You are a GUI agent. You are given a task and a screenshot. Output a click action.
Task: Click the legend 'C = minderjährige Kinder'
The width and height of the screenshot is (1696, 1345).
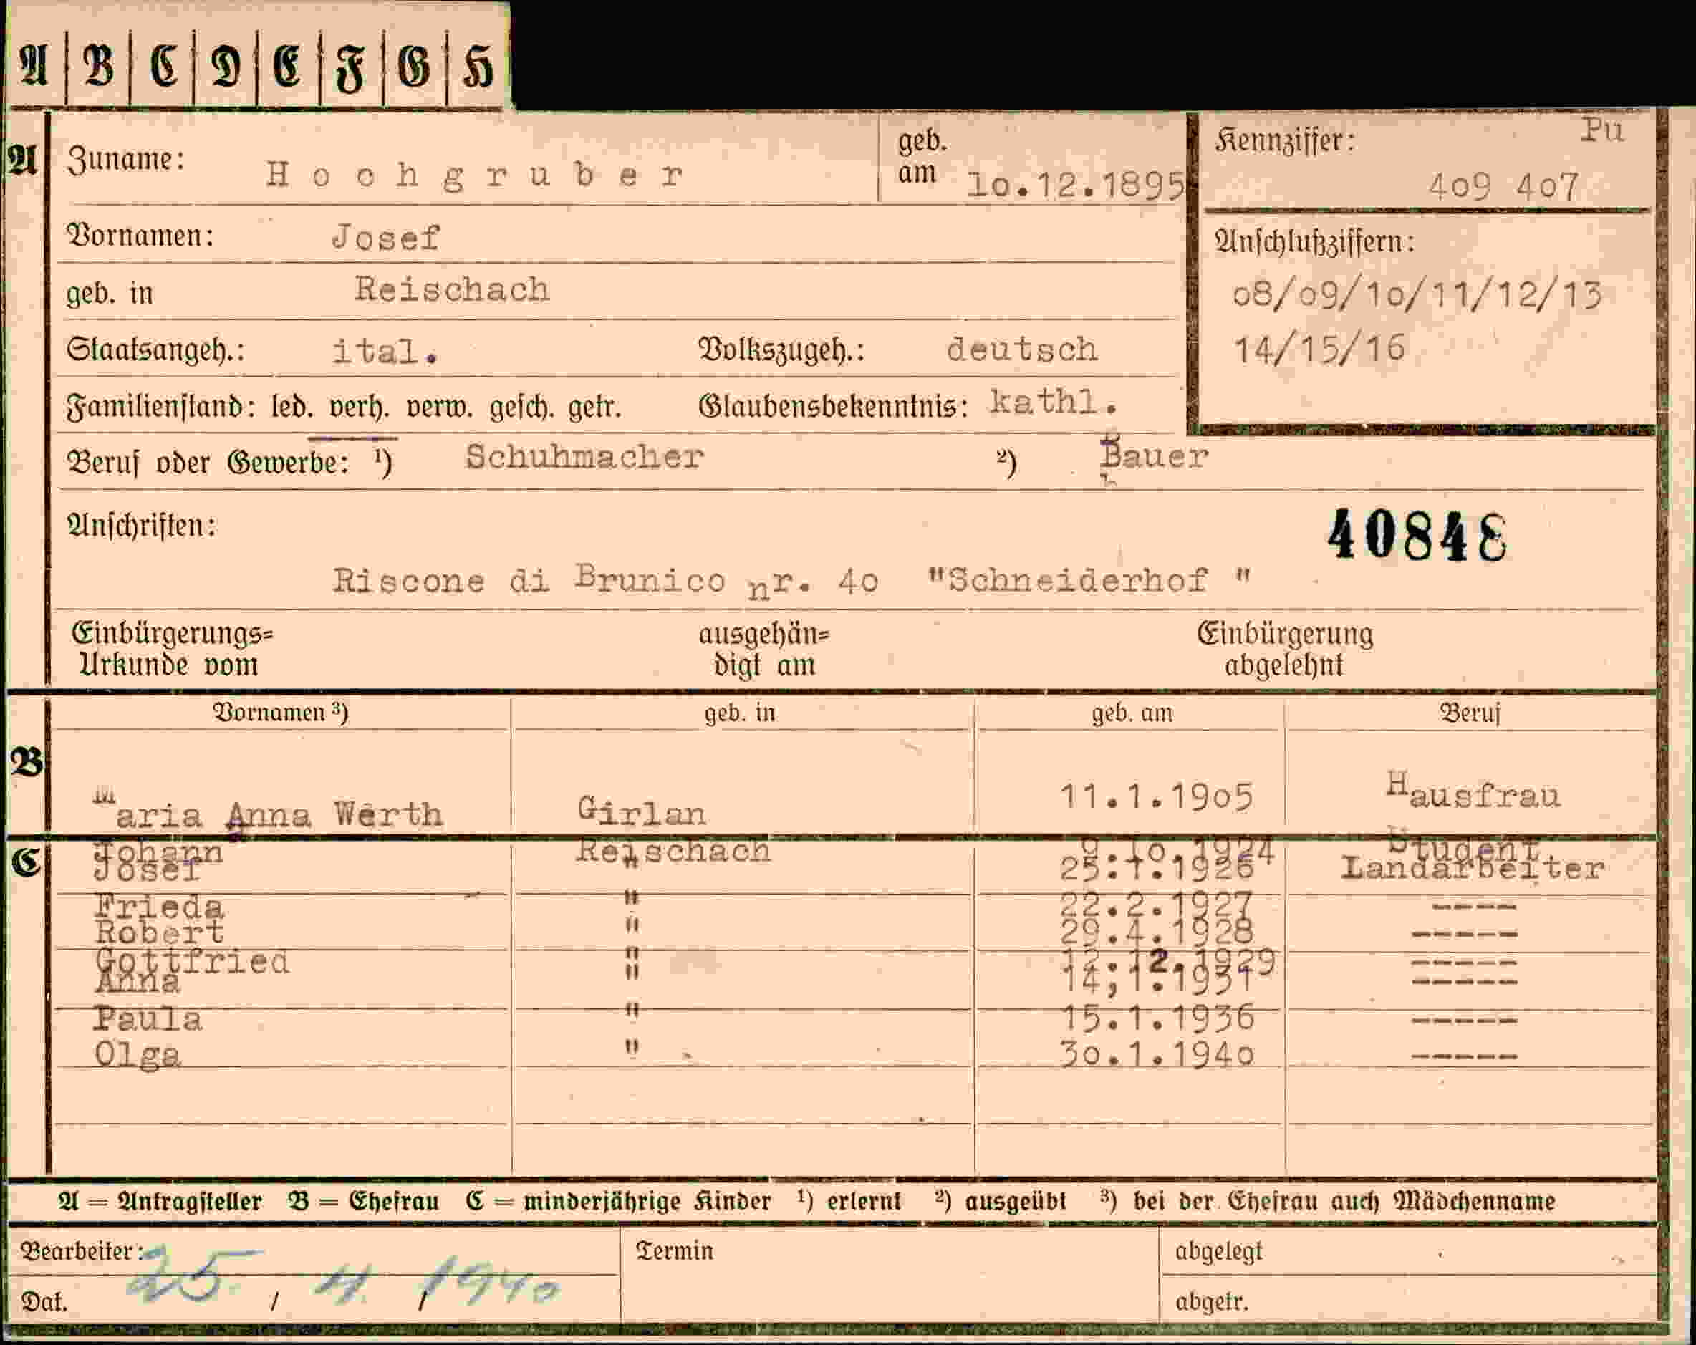[x=617, y=1201]
